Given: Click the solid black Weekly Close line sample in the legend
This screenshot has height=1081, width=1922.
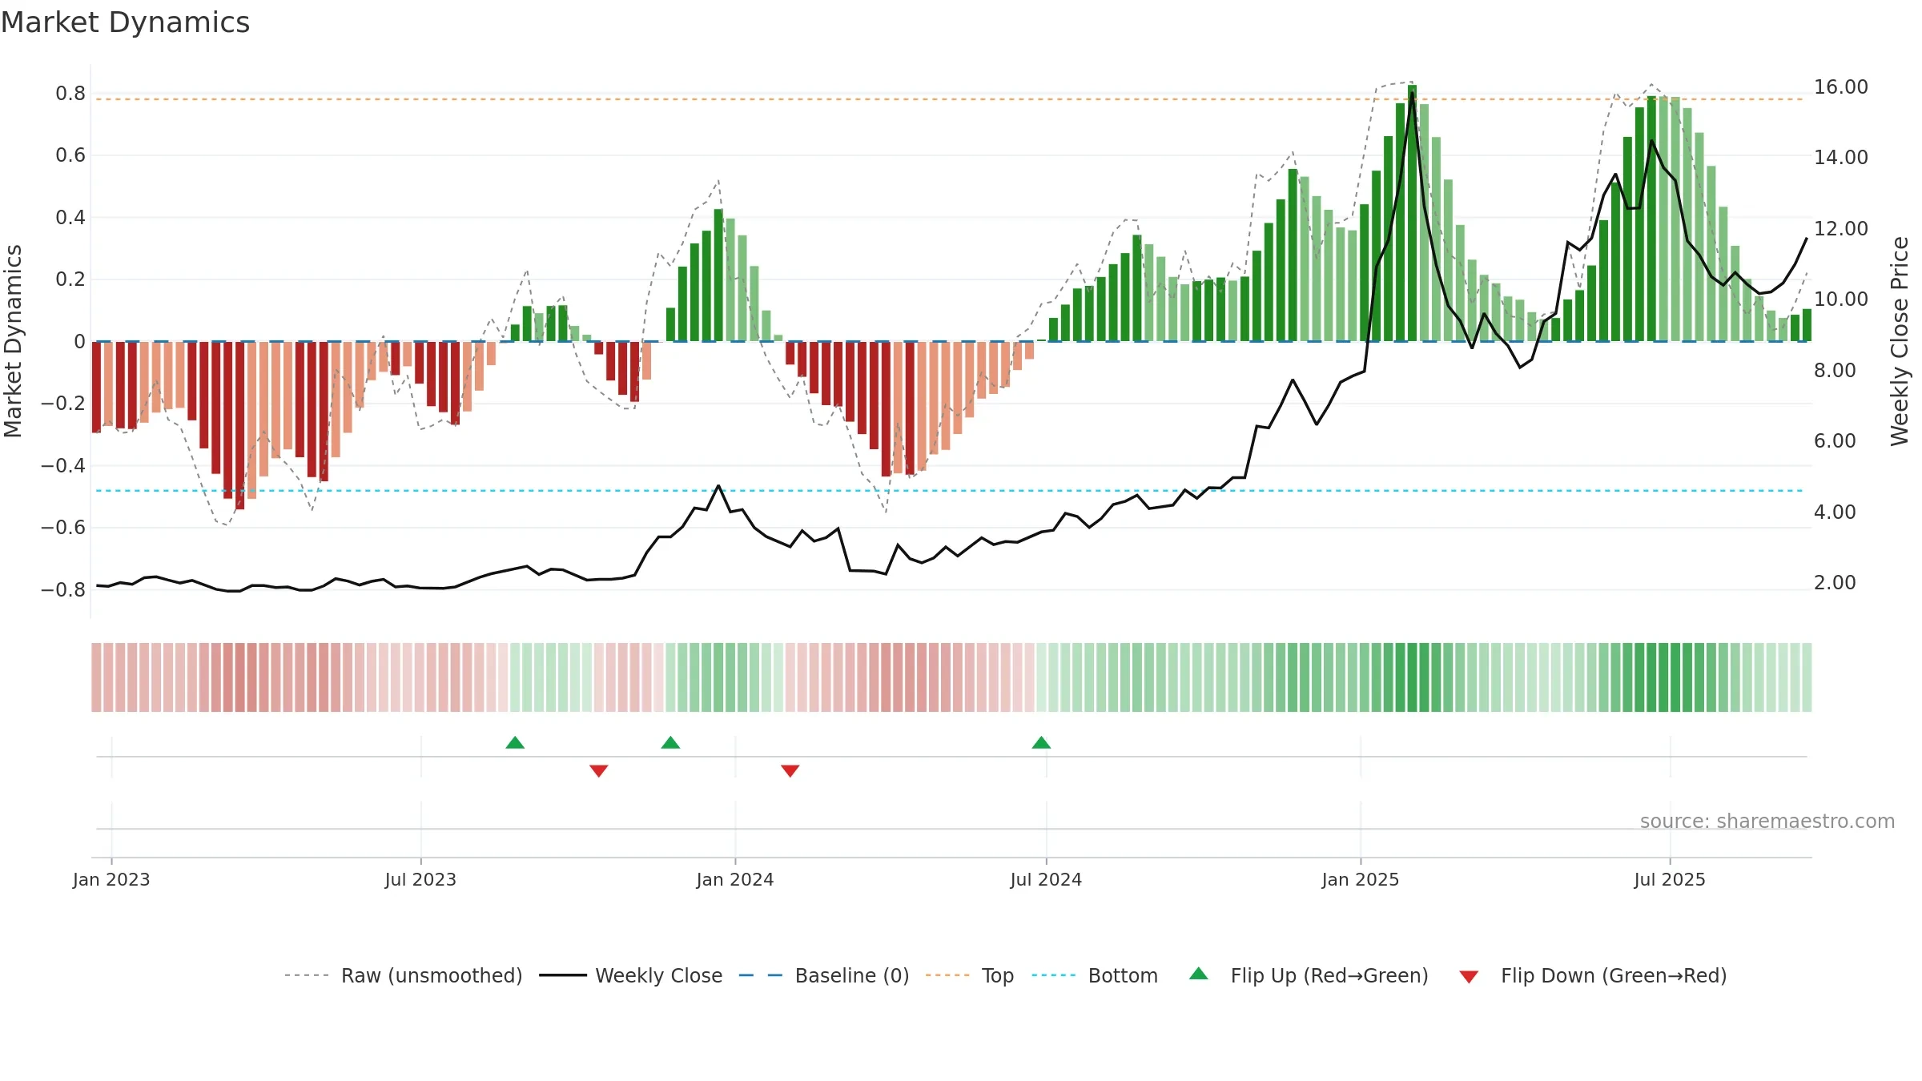Looking at the screenshot, I should [563, 975].
